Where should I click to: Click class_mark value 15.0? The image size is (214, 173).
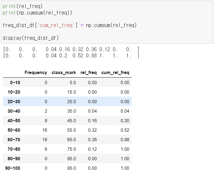[72, 92]
